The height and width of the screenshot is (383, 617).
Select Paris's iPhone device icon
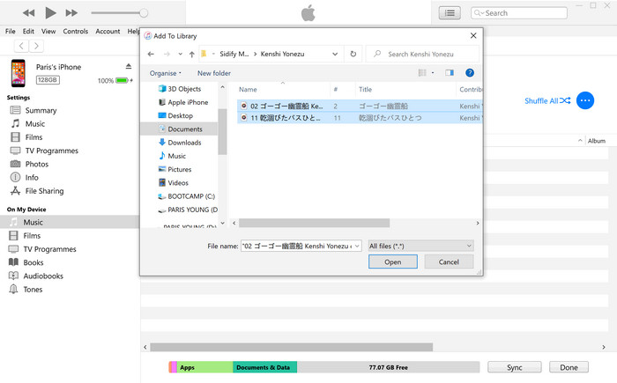click(19, 73)
